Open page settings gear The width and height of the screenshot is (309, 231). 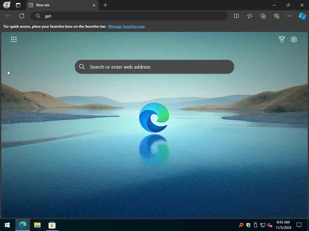click(x=294, y=39)
